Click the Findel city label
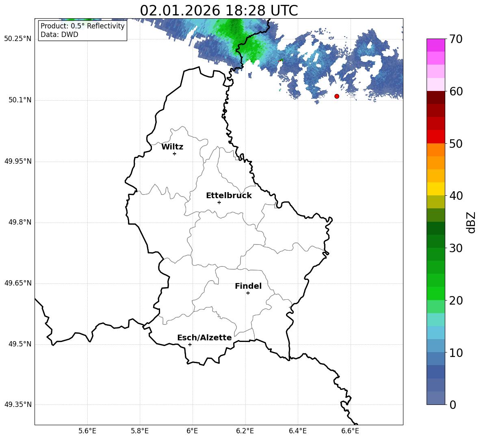Screen dimensions: 481x439 click(248, 286)
